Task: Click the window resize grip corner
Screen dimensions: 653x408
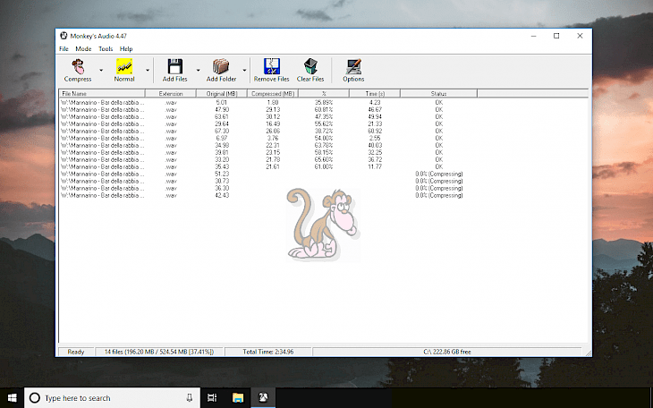Action: tap(588, 353)
